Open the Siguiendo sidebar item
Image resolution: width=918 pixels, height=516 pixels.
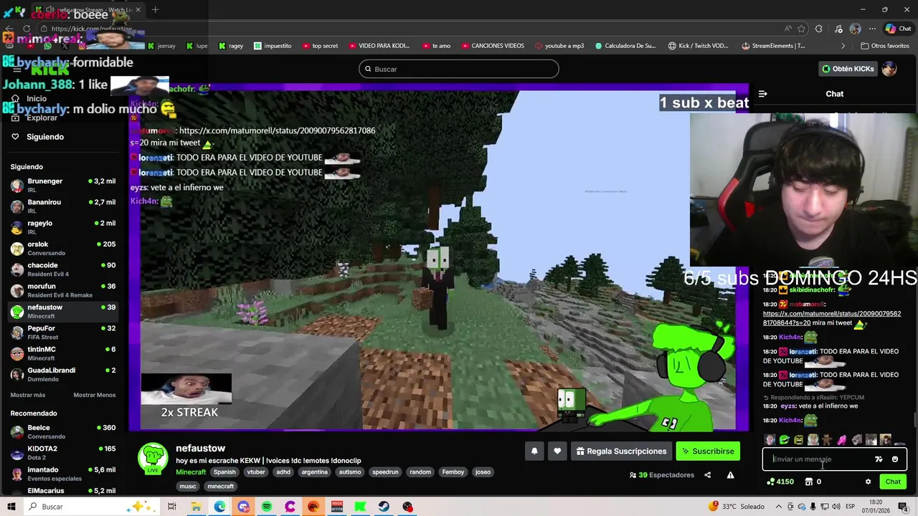click(45, 137)
